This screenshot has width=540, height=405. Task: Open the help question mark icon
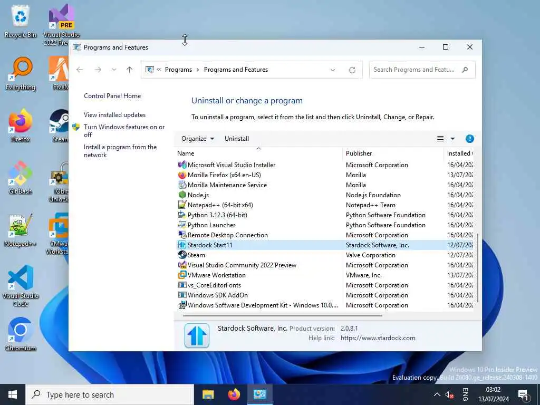(x=469, y=139)
